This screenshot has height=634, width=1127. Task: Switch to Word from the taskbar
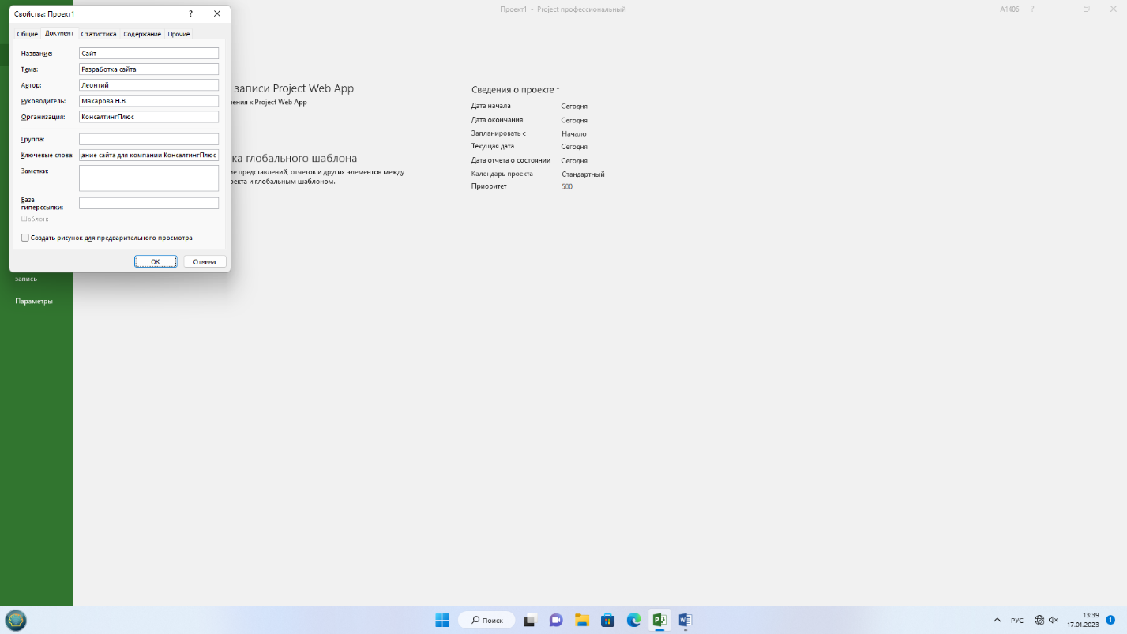coord(685,620)
